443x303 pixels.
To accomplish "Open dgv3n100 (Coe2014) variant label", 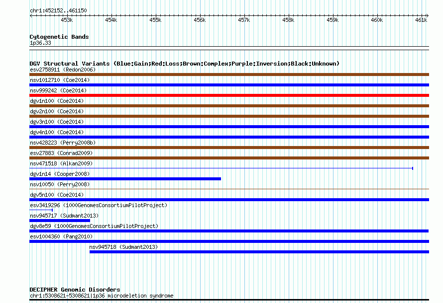I will coord(57,122).
